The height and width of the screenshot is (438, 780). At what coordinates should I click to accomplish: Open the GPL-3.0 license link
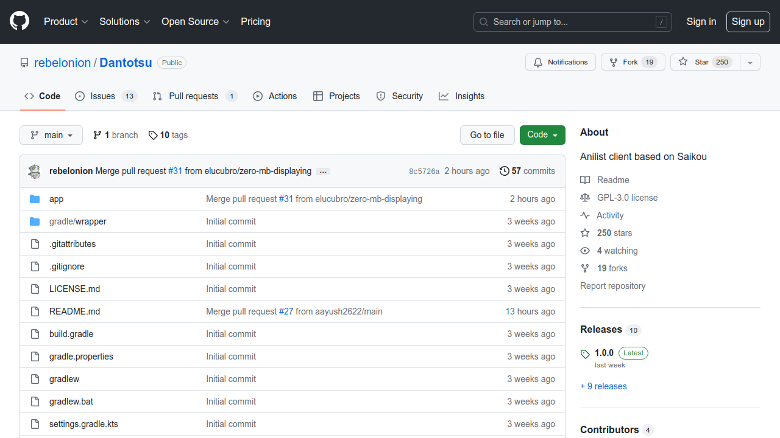tap(619, 198)
